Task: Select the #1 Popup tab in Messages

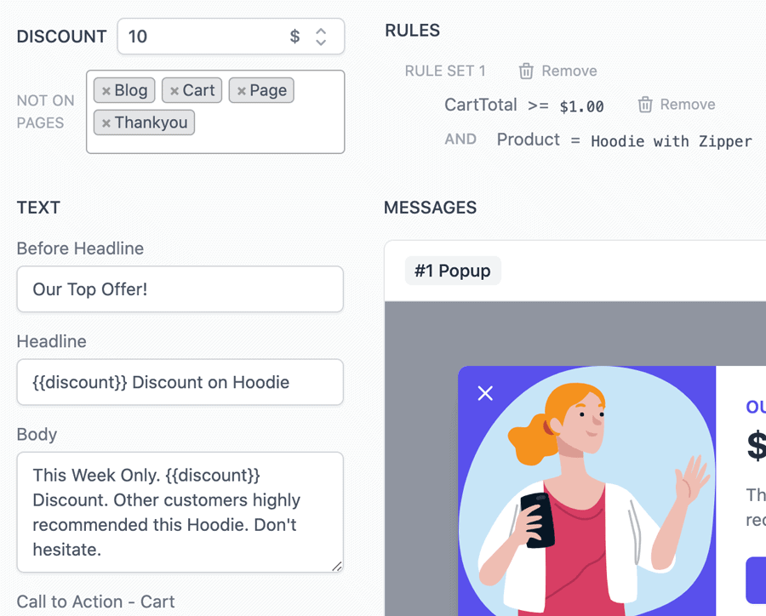Action: (453, 270)
